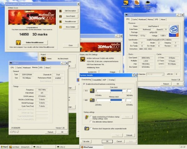The height and width of the screenshot is (149, 187).
Task: Click the Windows flag startup settings icon
Action: 87,117
